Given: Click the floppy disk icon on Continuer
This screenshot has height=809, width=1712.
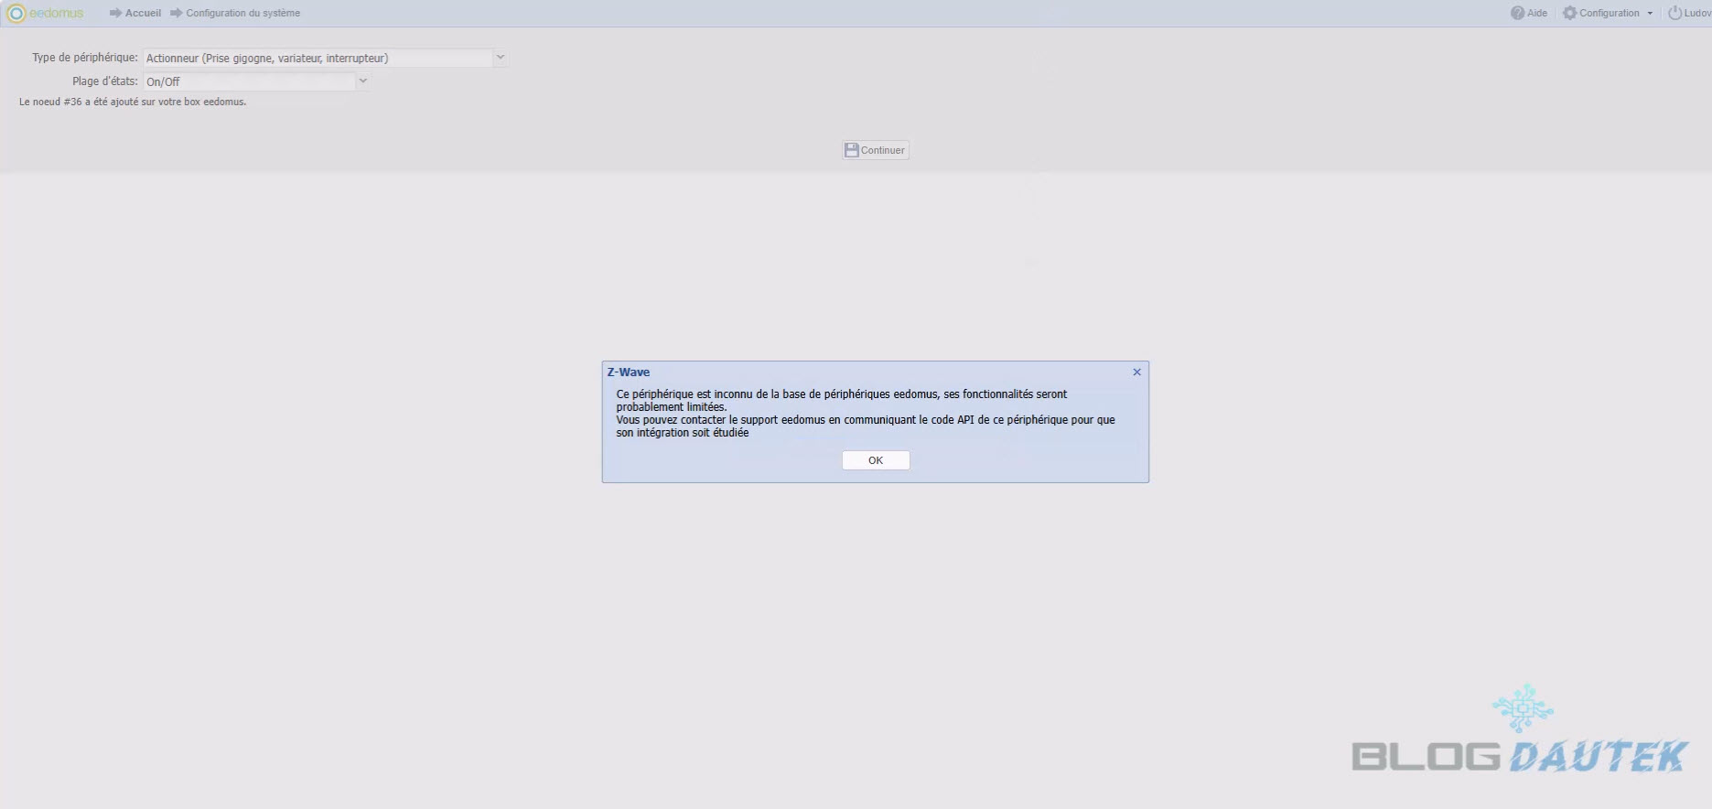Looking at the screenshot, I should pos(852,150).
